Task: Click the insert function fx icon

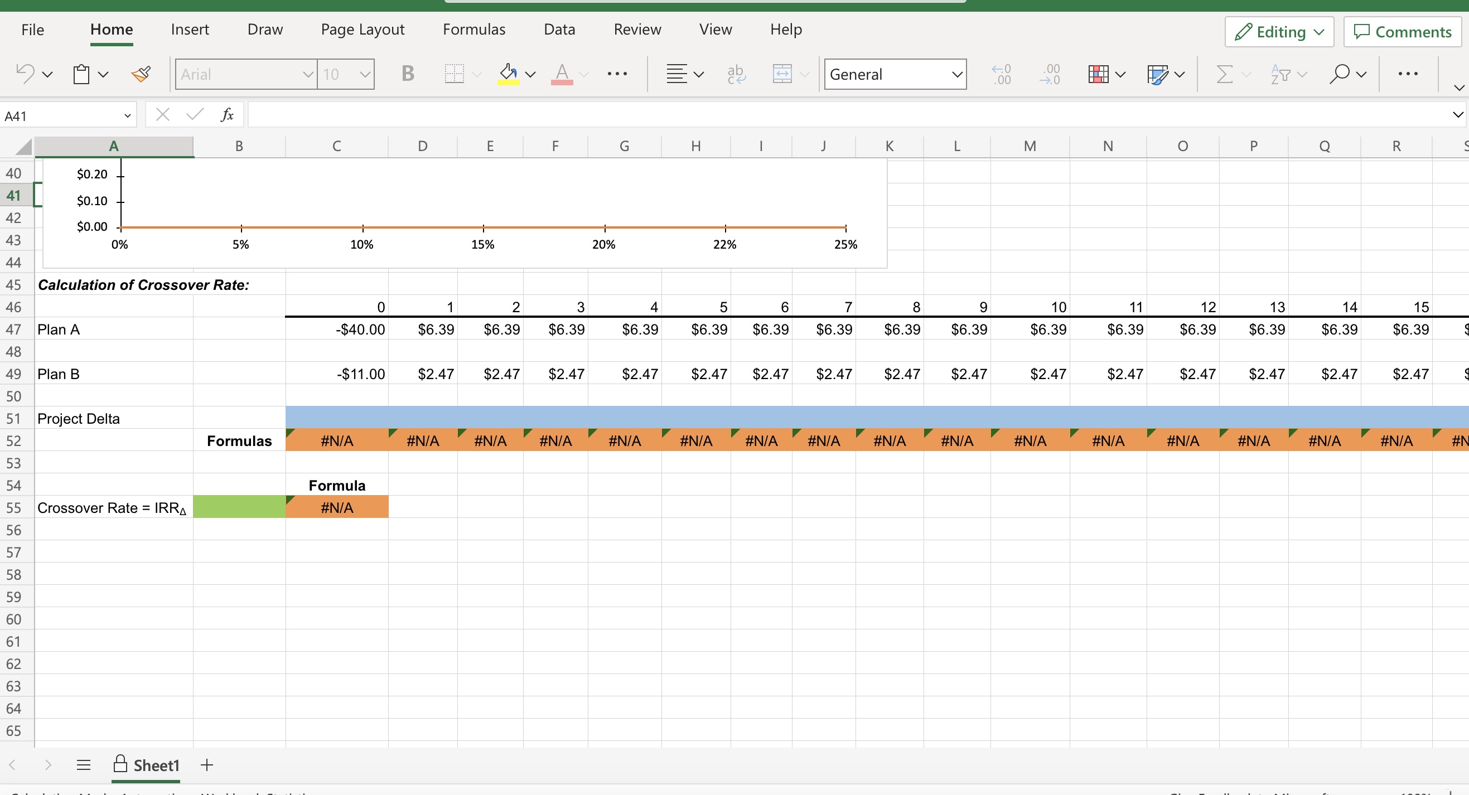Action: (x=227, y=115)
